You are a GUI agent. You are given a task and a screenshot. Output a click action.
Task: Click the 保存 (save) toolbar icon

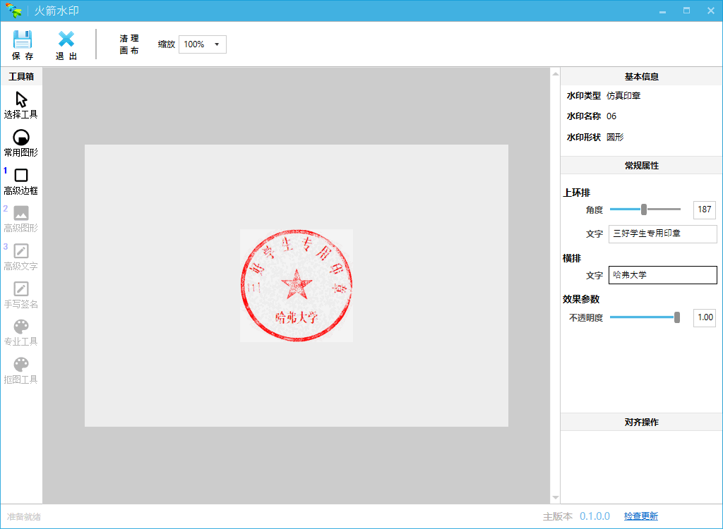(22, 44)
